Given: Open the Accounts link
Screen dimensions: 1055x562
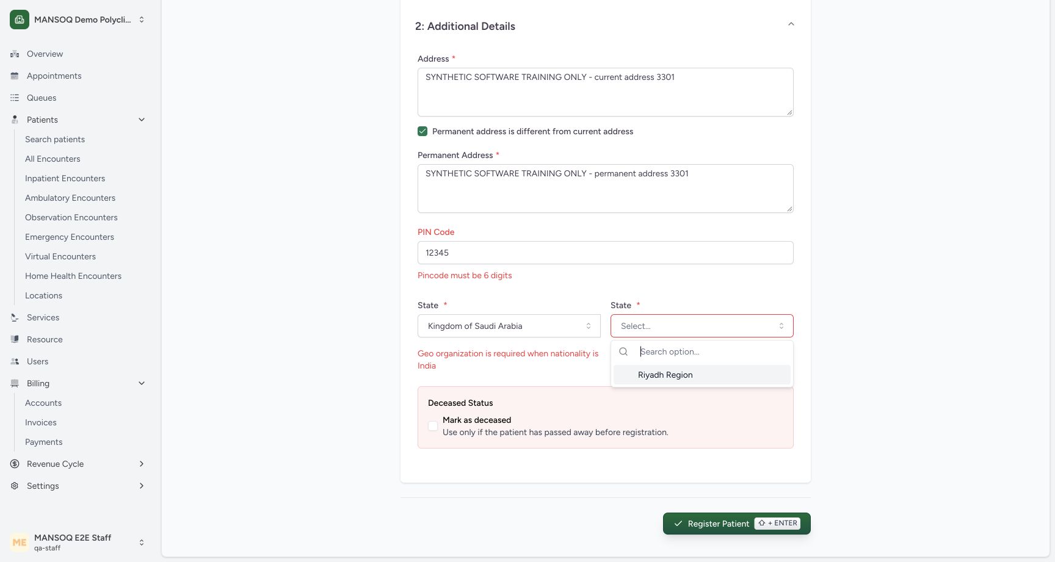Looking at the screenshot, I should [43, 403].
